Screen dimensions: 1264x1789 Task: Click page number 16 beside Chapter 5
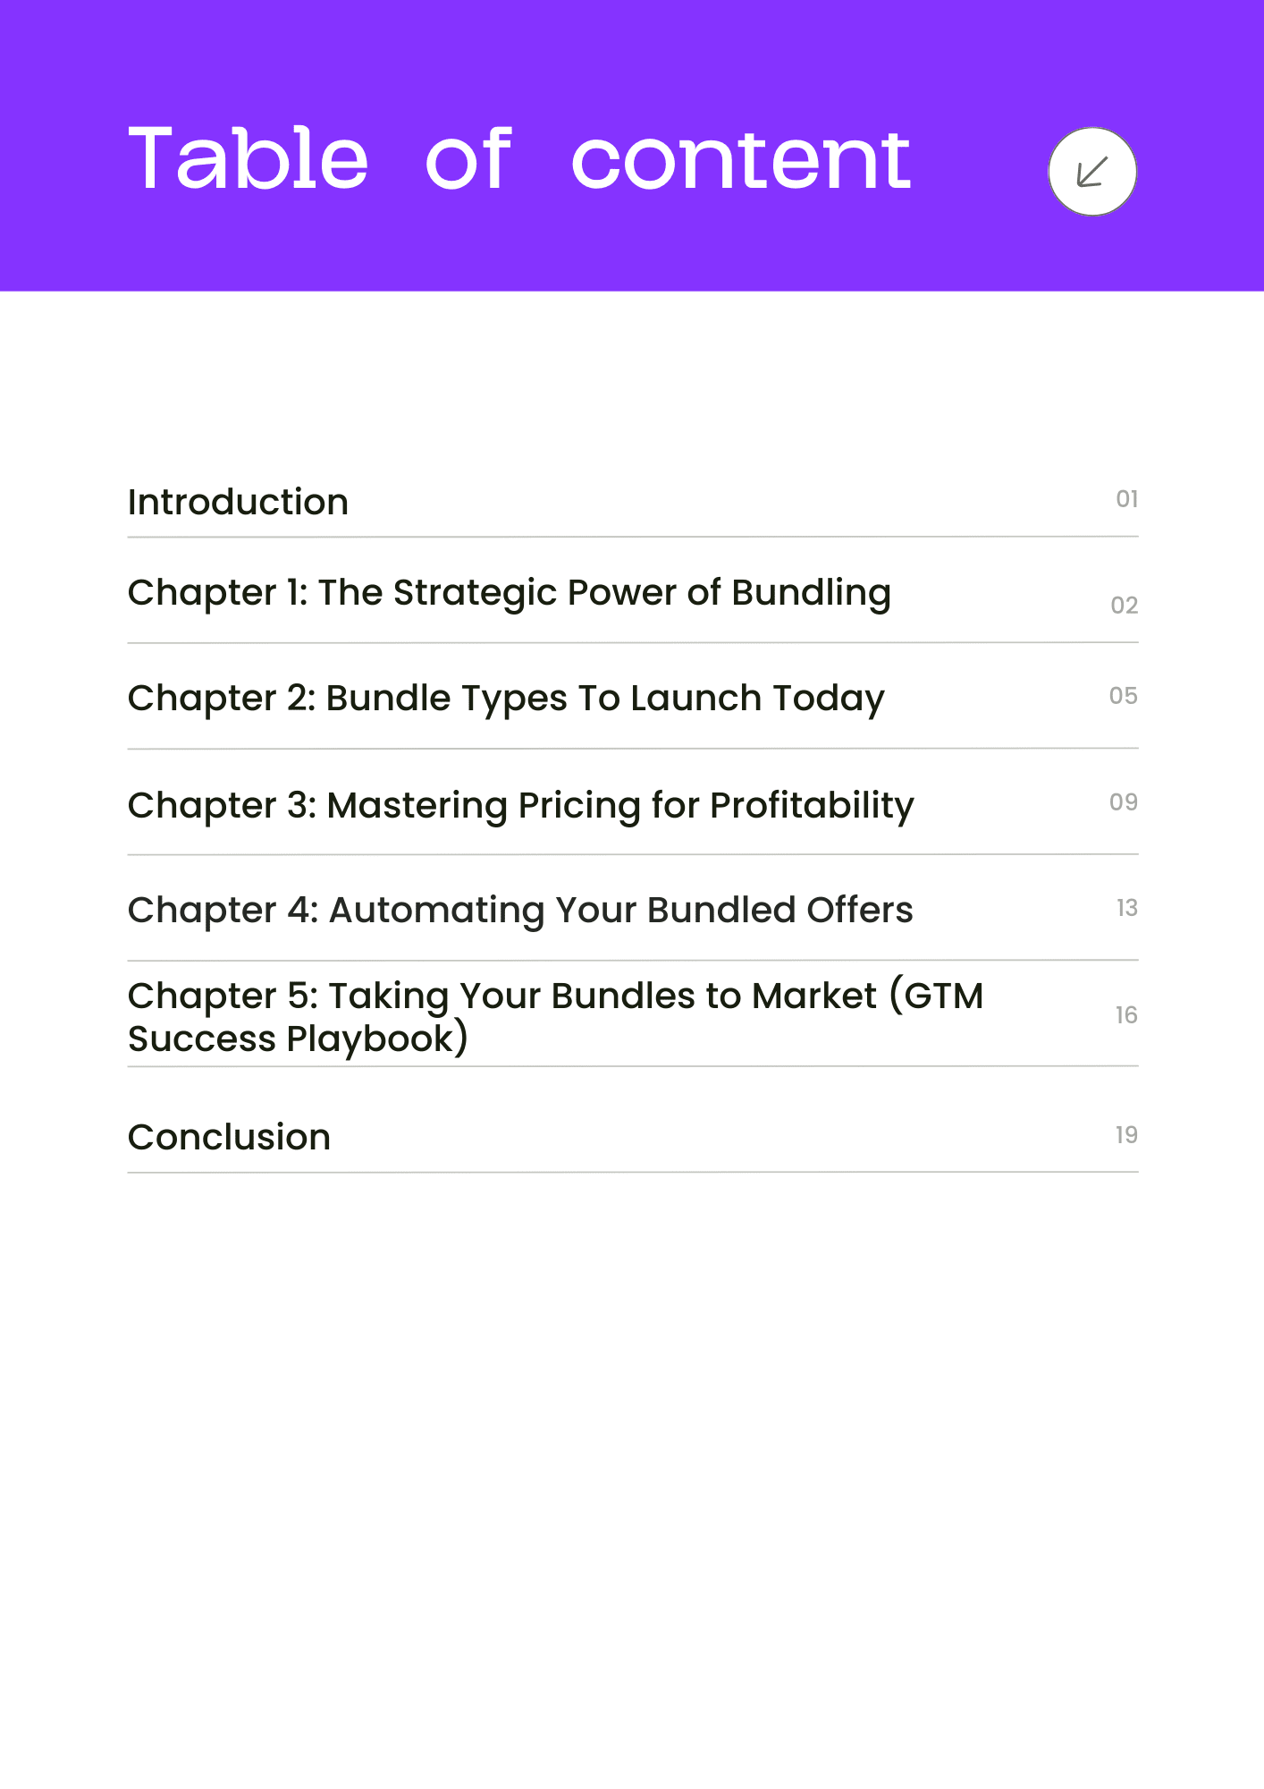coord(1126,1015)
